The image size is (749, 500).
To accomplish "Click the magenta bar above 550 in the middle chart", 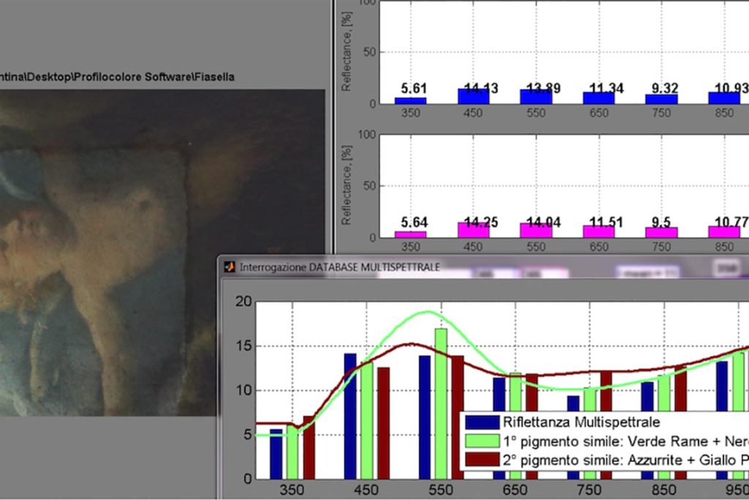I will [x=536, y=231].
